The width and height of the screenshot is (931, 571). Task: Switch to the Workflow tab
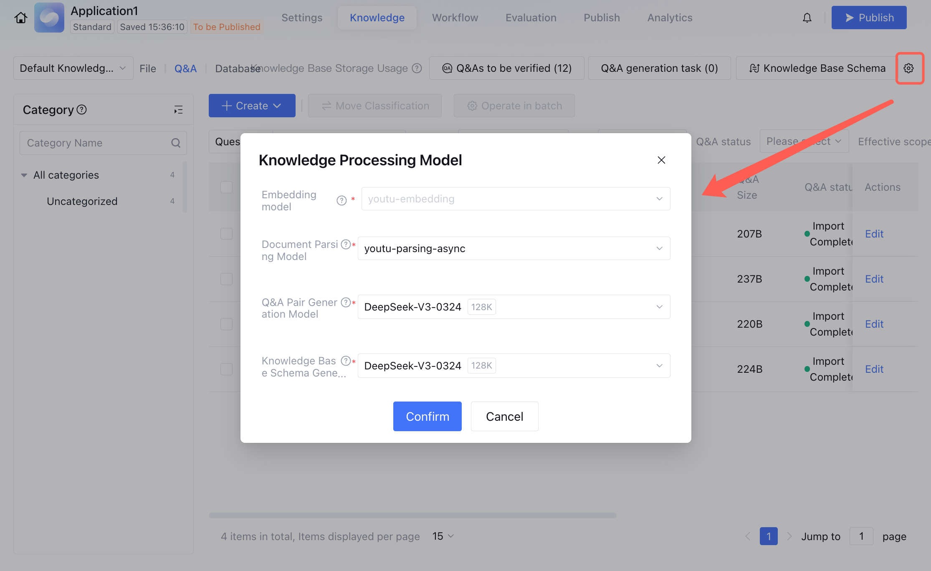click(455, 18)
